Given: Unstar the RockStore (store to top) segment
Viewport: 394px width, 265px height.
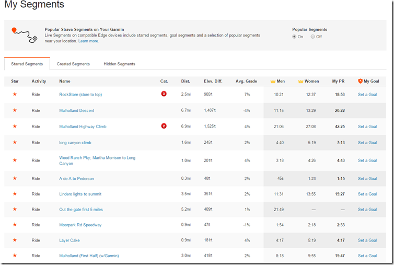Looking at the screenshot, I should tap(15, 94).
